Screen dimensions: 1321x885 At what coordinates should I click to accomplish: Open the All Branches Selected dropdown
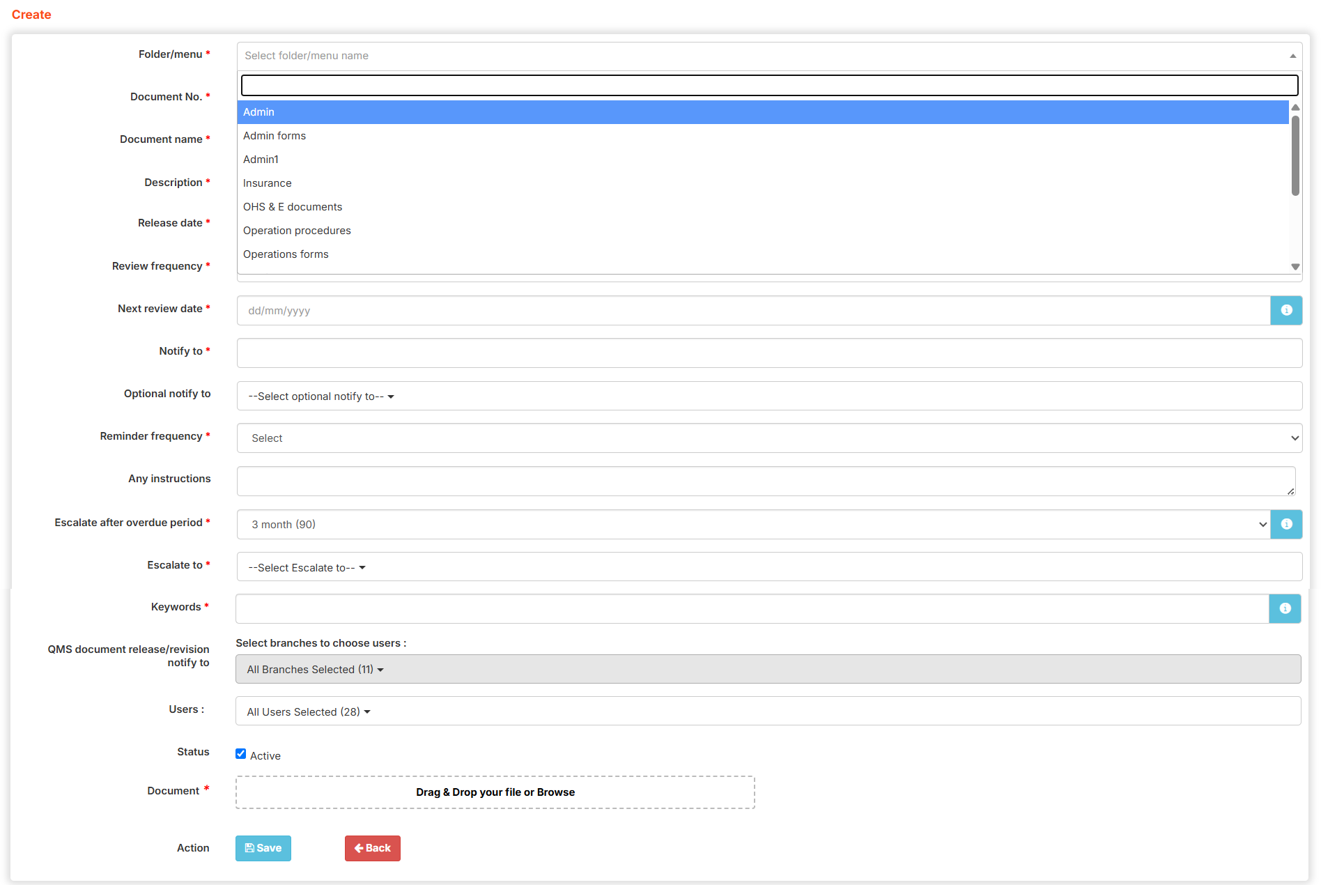[768, 669]
